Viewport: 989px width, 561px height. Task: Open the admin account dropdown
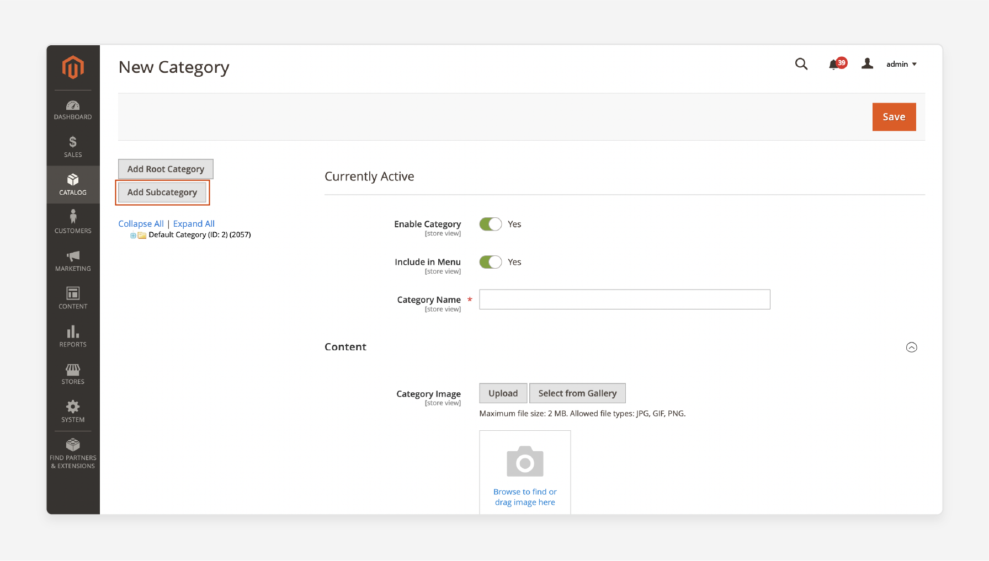[x=901, y=64]
